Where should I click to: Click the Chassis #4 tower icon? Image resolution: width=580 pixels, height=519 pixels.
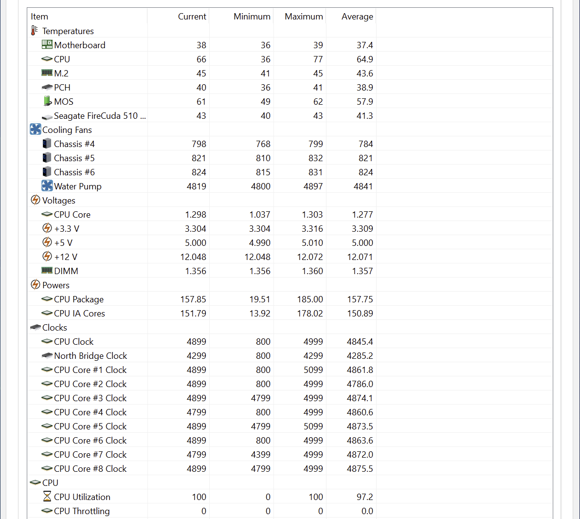coord(47,144)
